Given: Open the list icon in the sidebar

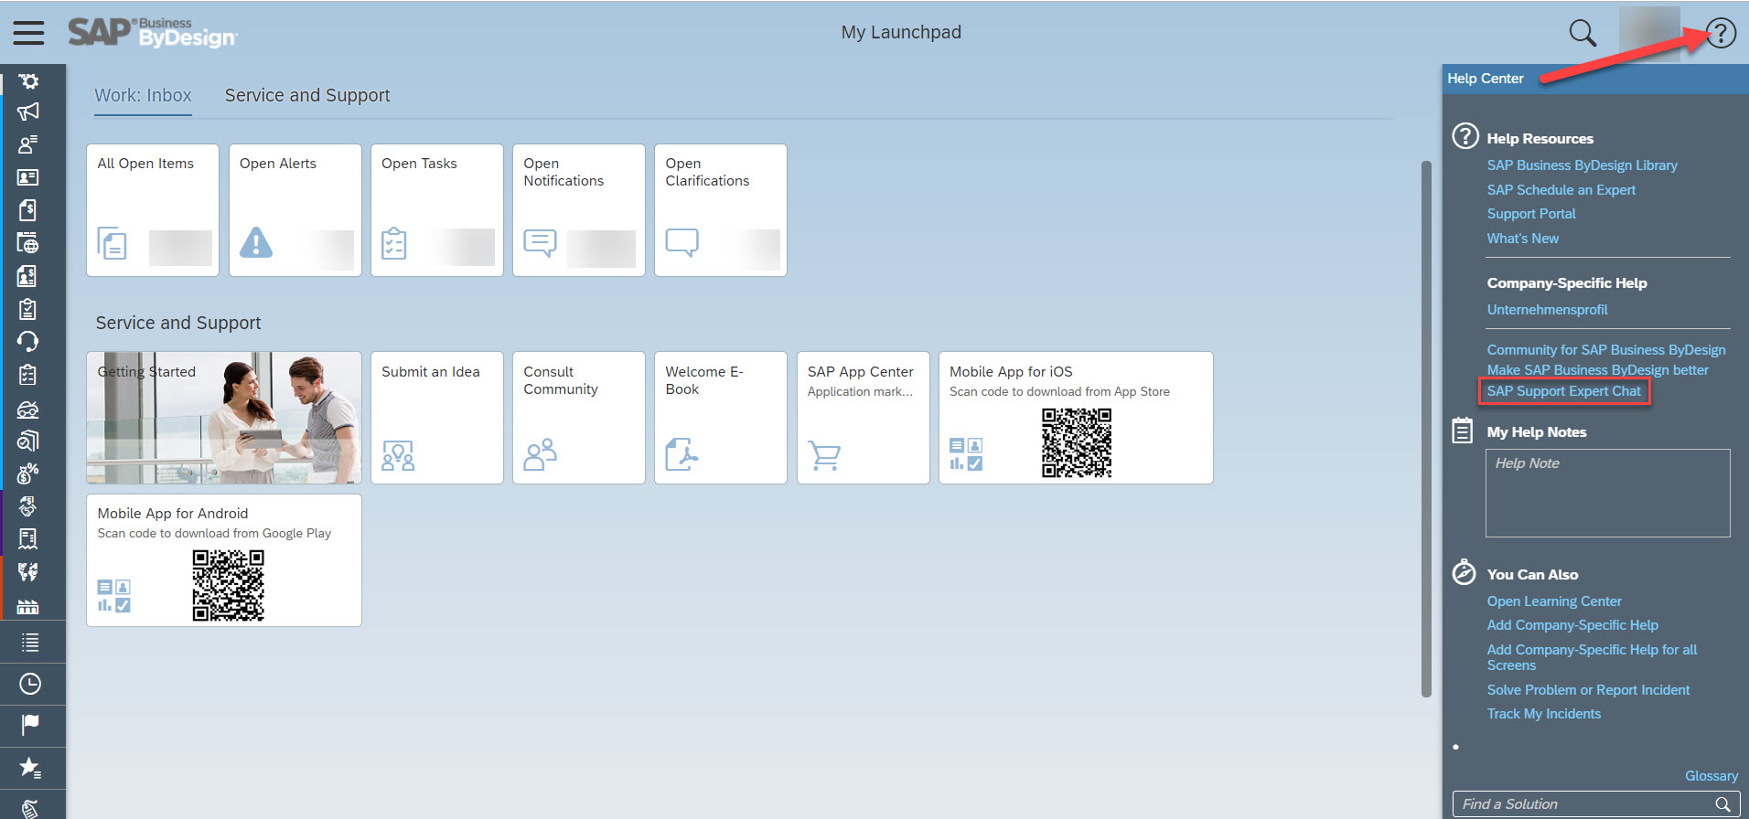Looking at the screenshot, I should tap(30, 643).
